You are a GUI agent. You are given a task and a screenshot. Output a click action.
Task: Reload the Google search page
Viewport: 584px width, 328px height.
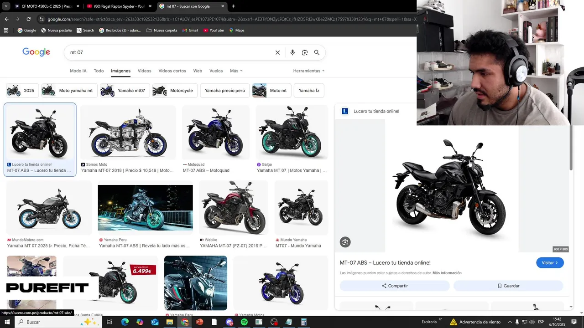(28, 19)
